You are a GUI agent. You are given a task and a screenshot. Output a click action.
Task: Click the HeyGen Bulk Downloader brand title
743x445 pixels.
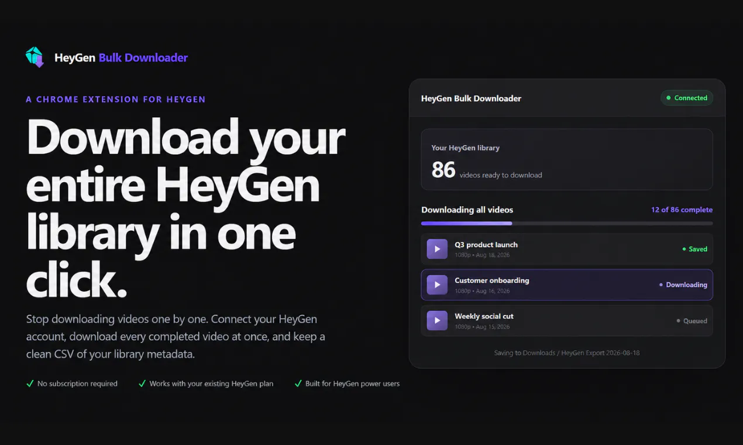[x=121, y=57]
